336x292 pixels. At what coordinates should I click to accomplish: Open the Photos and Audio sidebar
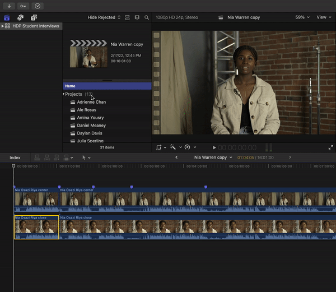tap(20, 17)
